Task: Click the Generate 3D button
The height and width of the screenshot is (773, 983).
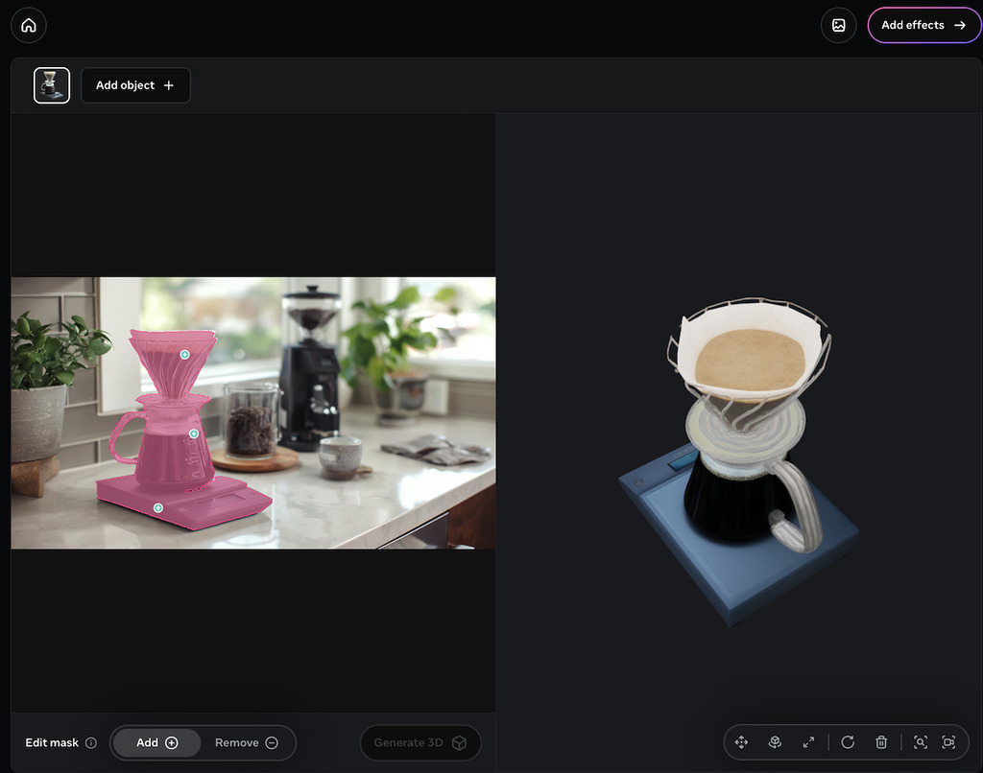Action: [x=420, y=742]
